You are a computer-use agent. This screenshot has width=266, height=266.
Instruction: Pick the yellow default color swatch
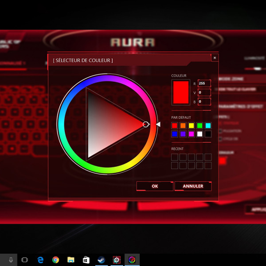click(192, 126)
